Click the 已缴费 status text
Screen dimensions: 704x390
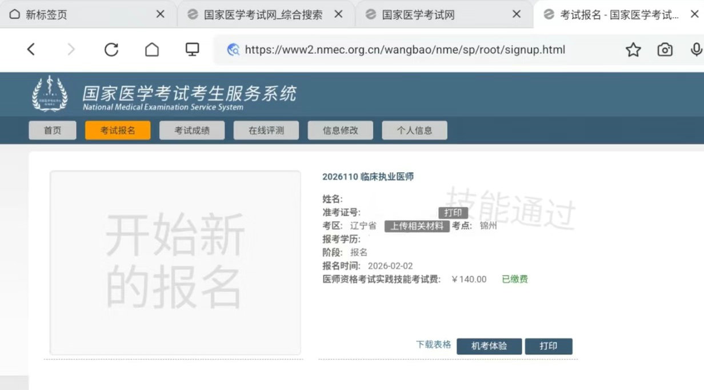tap(515, 279)
